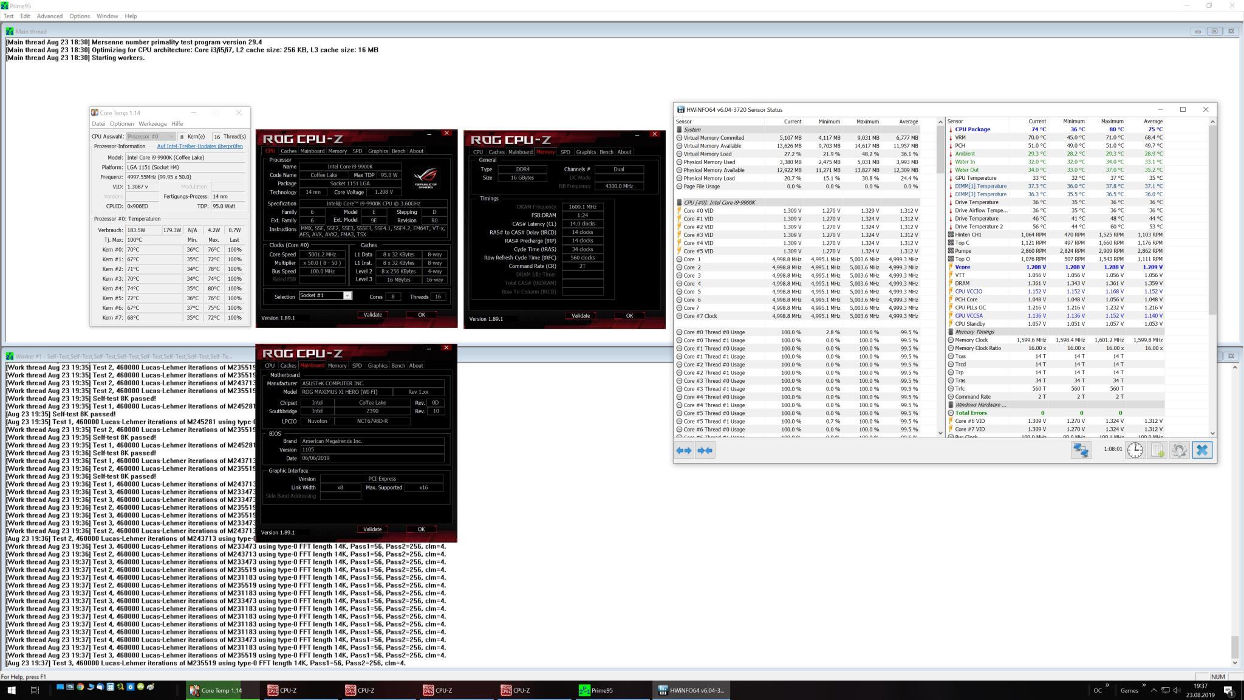1244x700 pixels.
Task: Open Windows Start menu
Action: click(x=11, y=690)
